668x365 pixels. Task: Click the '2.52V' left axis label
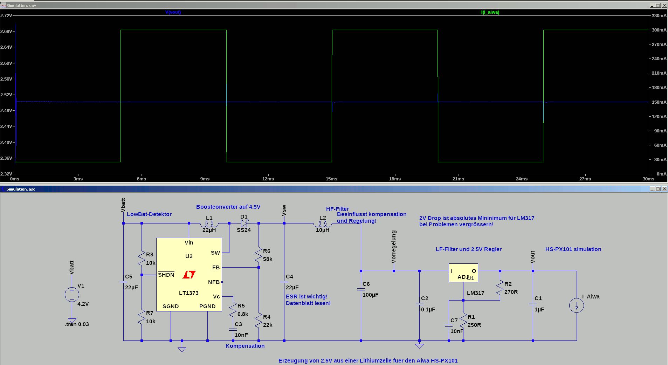click(6, 95)
